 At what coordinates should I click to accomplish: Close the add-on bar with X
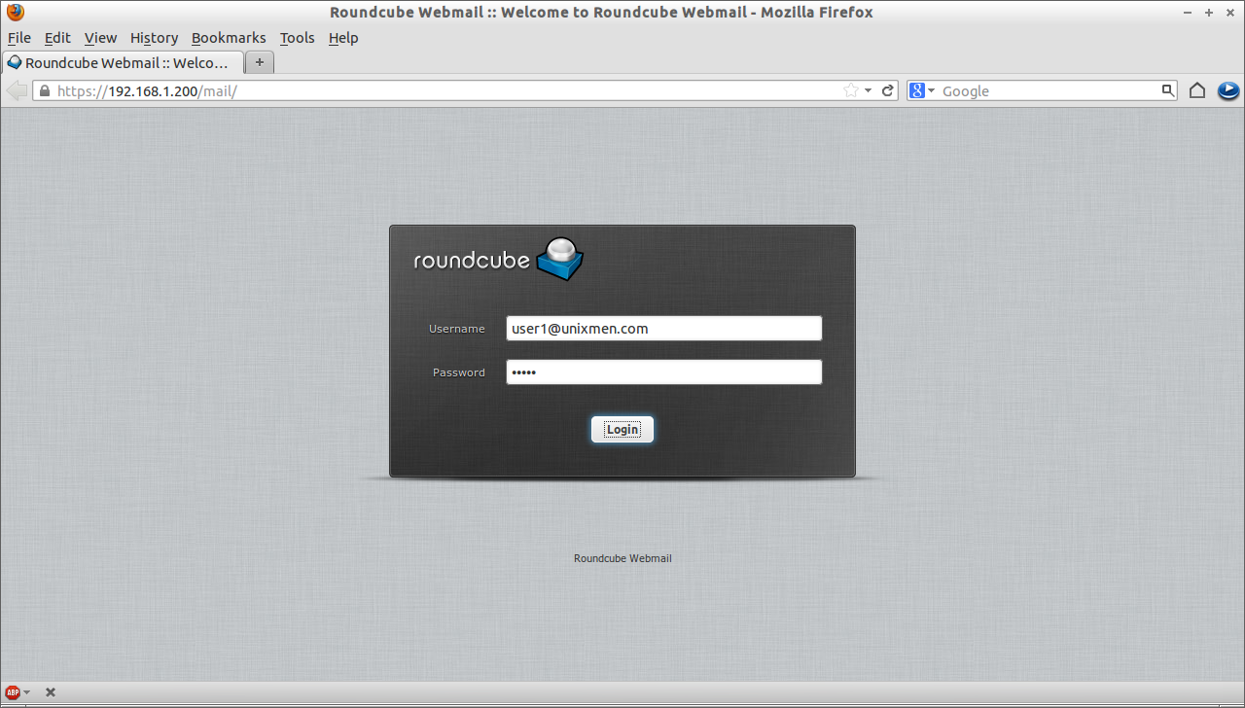click(51, 692)
